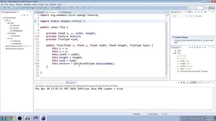Click the Debug bug icon in toolbar
The height and width of the screenshot is (121, 216).
(23, 8)
